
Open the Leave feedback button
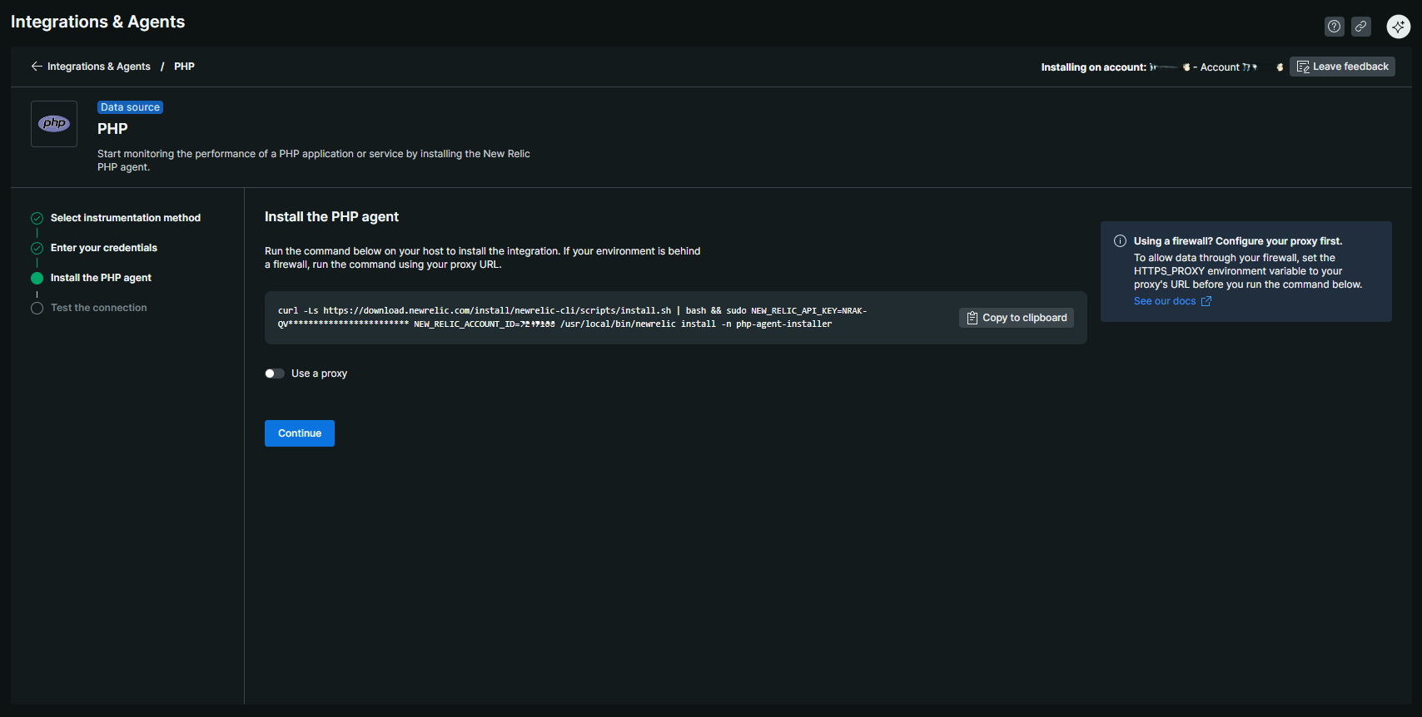[x=1342, y=67]
